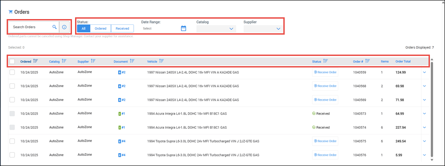This screenshot has width=445, height=166.
Task: Click the Supplier column sort icon
Action: click(93, 61)
